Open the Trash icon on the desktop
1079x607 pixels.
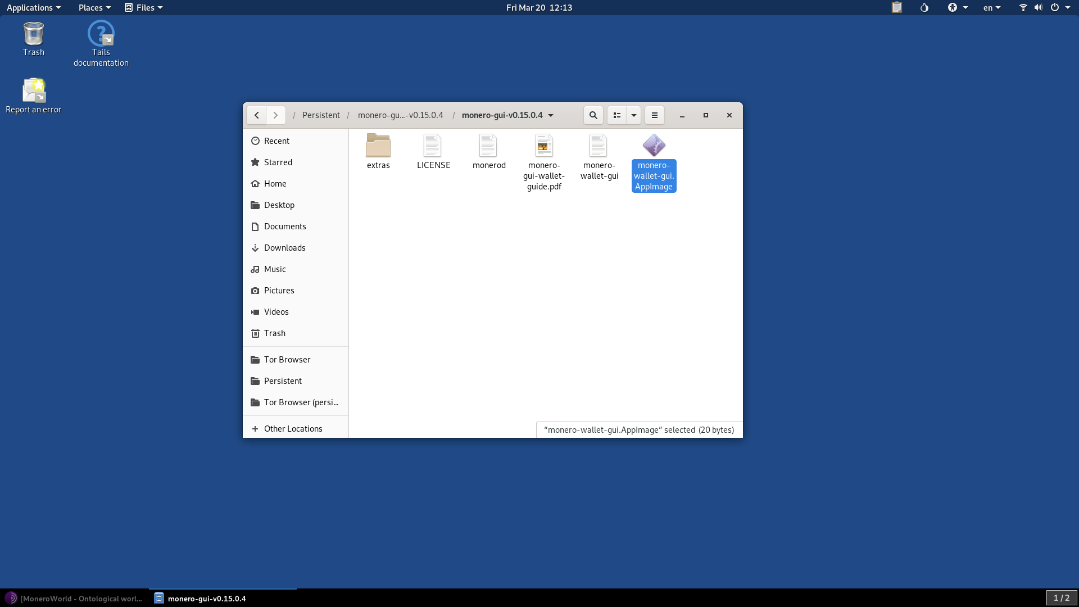pos(33,34)
